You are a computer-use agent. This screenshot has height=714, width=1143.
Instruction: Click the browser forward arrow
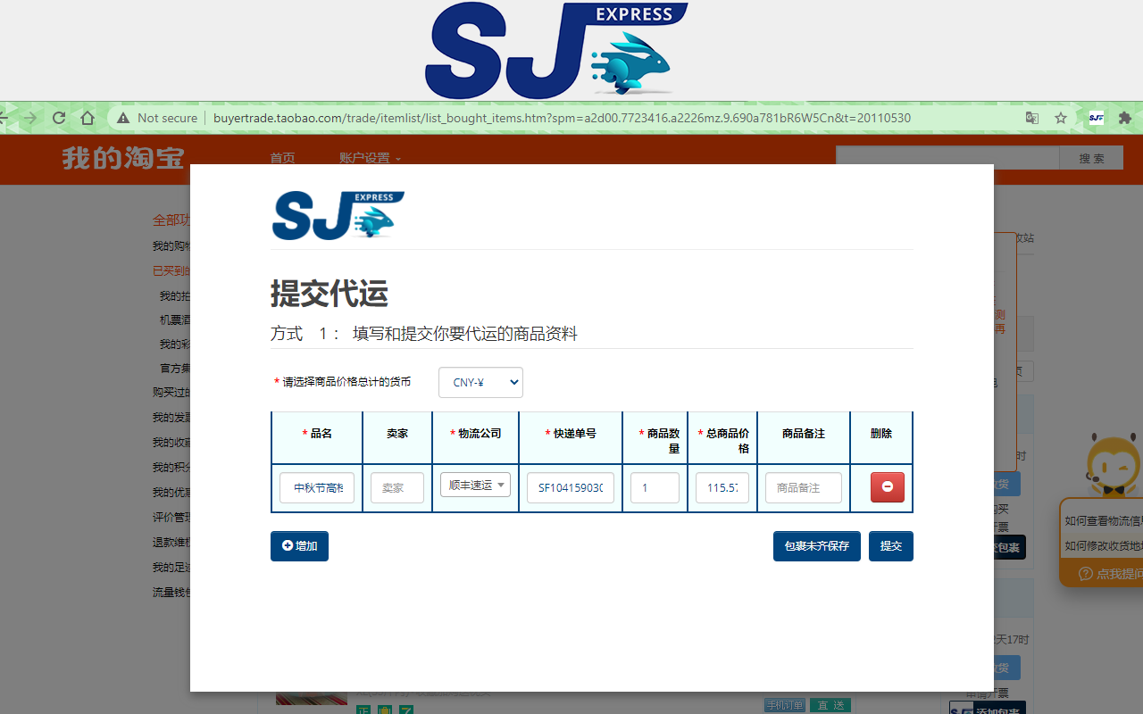click(30, 118)
